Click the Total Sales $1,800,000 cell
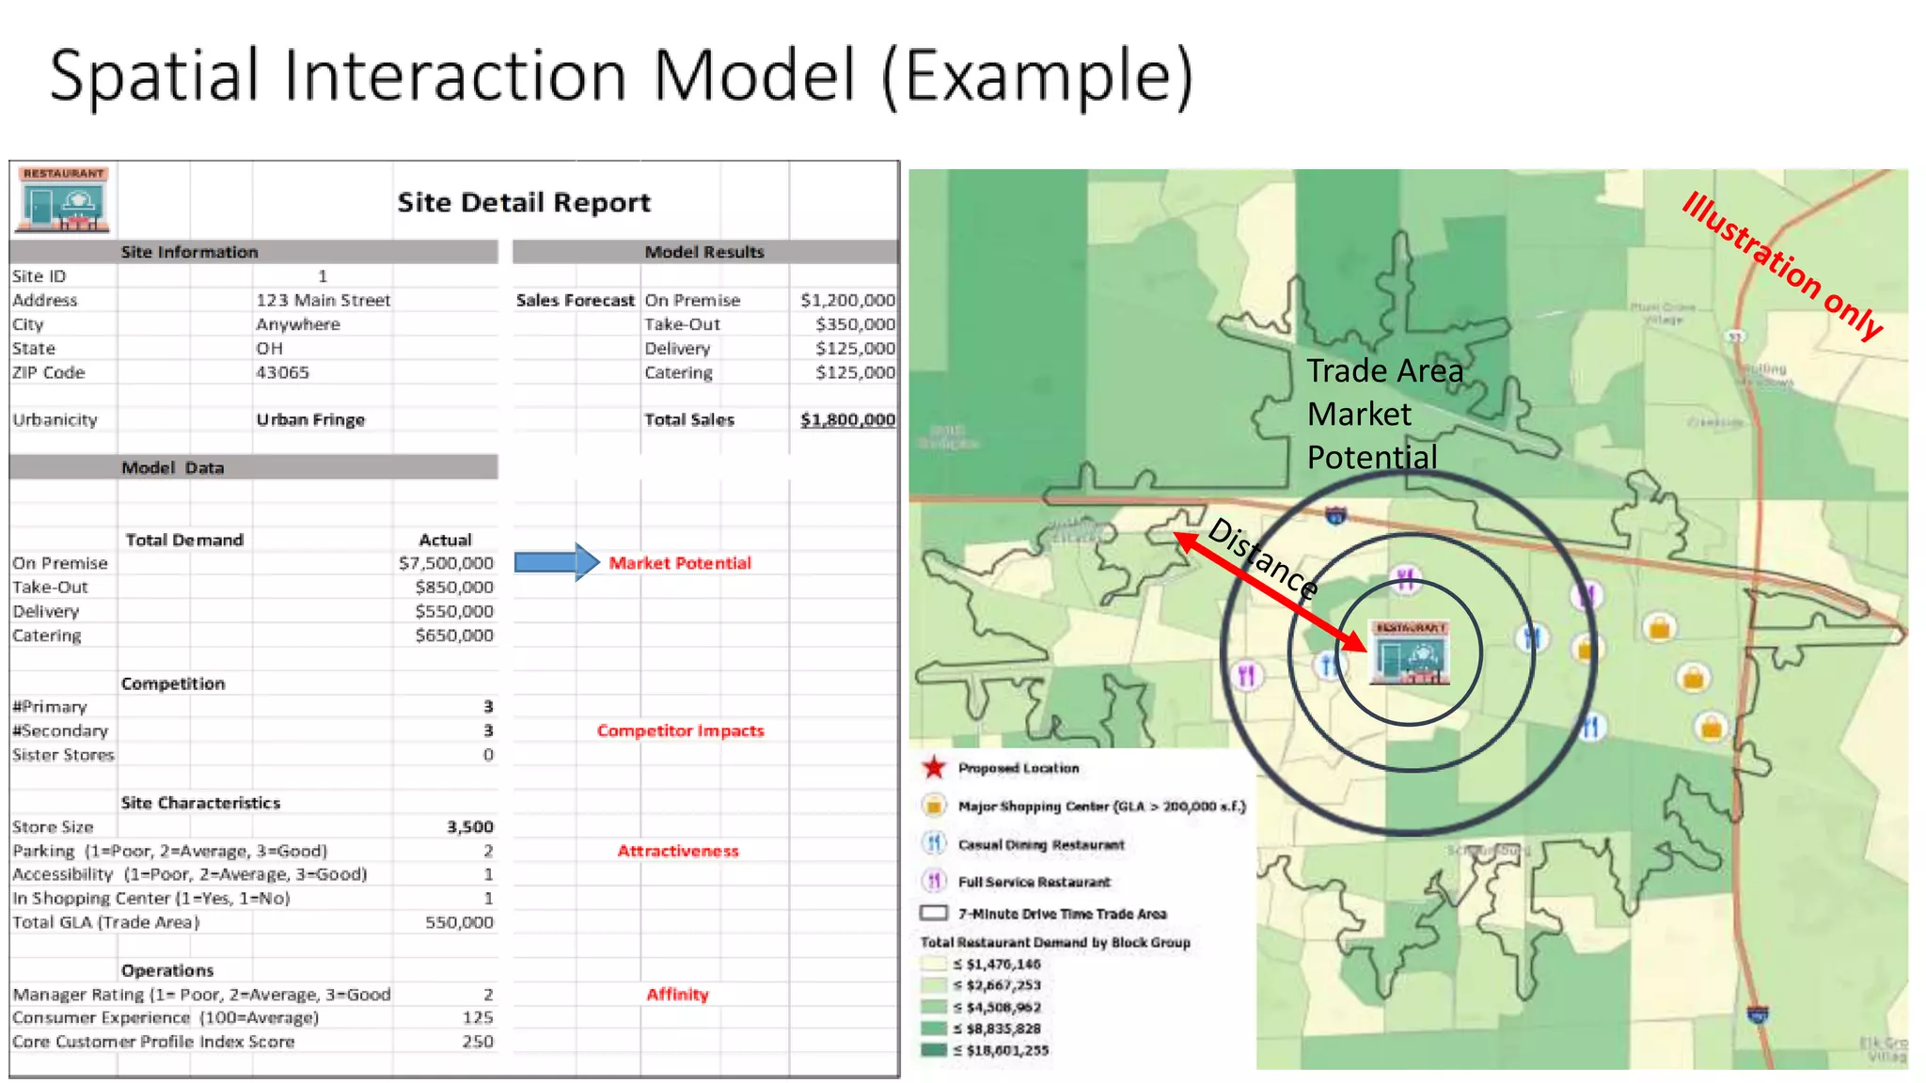This screenshot has width=1926, height=1083. (846, 419)
